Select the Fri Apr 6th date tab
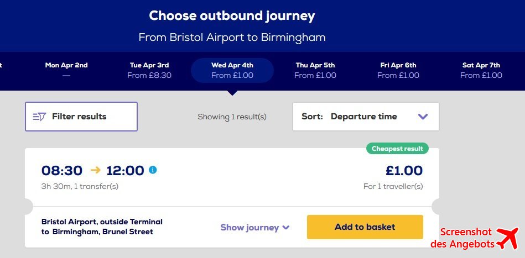 [x=398, y=70]
